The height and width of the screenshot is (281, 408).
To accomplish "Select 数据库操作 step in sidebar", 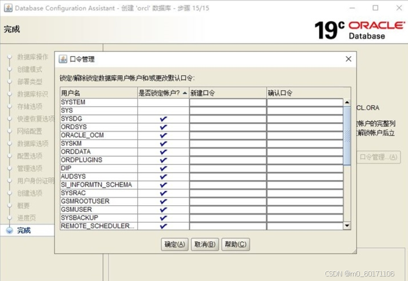I will 33,57.
